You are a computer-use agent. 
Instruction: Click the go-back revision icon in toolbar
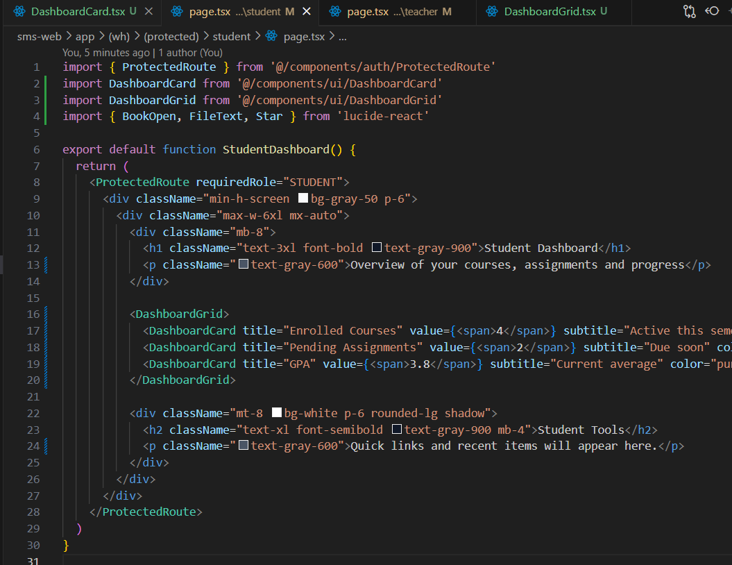[712, 10]
